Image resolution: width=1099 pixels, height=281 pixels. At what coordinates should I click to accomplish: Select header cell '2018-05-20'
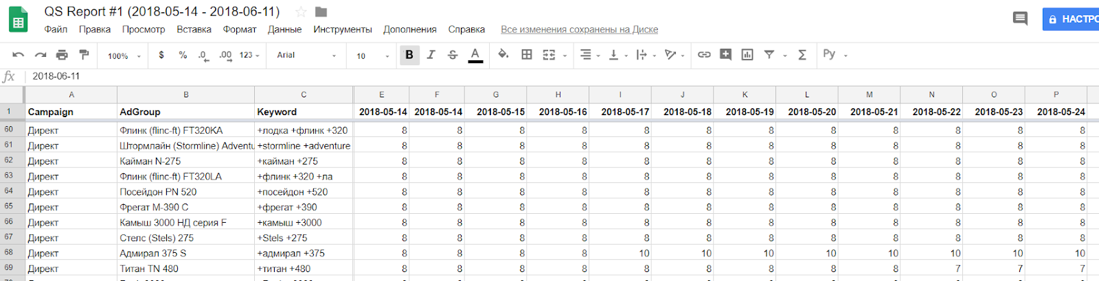pyautogui.click(x=807, y=112)
